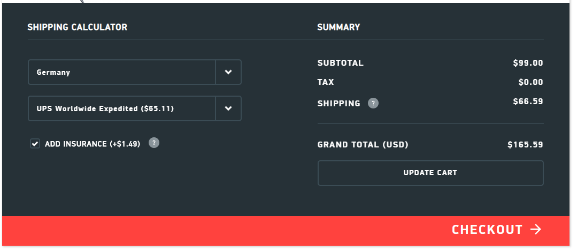Screen dimensions: 585x250
Task: Click the $165.59 grand total amount
Action: point(525,145)
